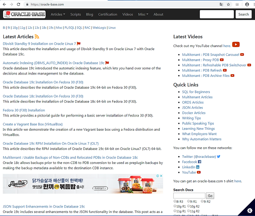This screenshot has width=255, height=216.
Task: Select the 10g R2 radio button
Action: tap(188, 206)
